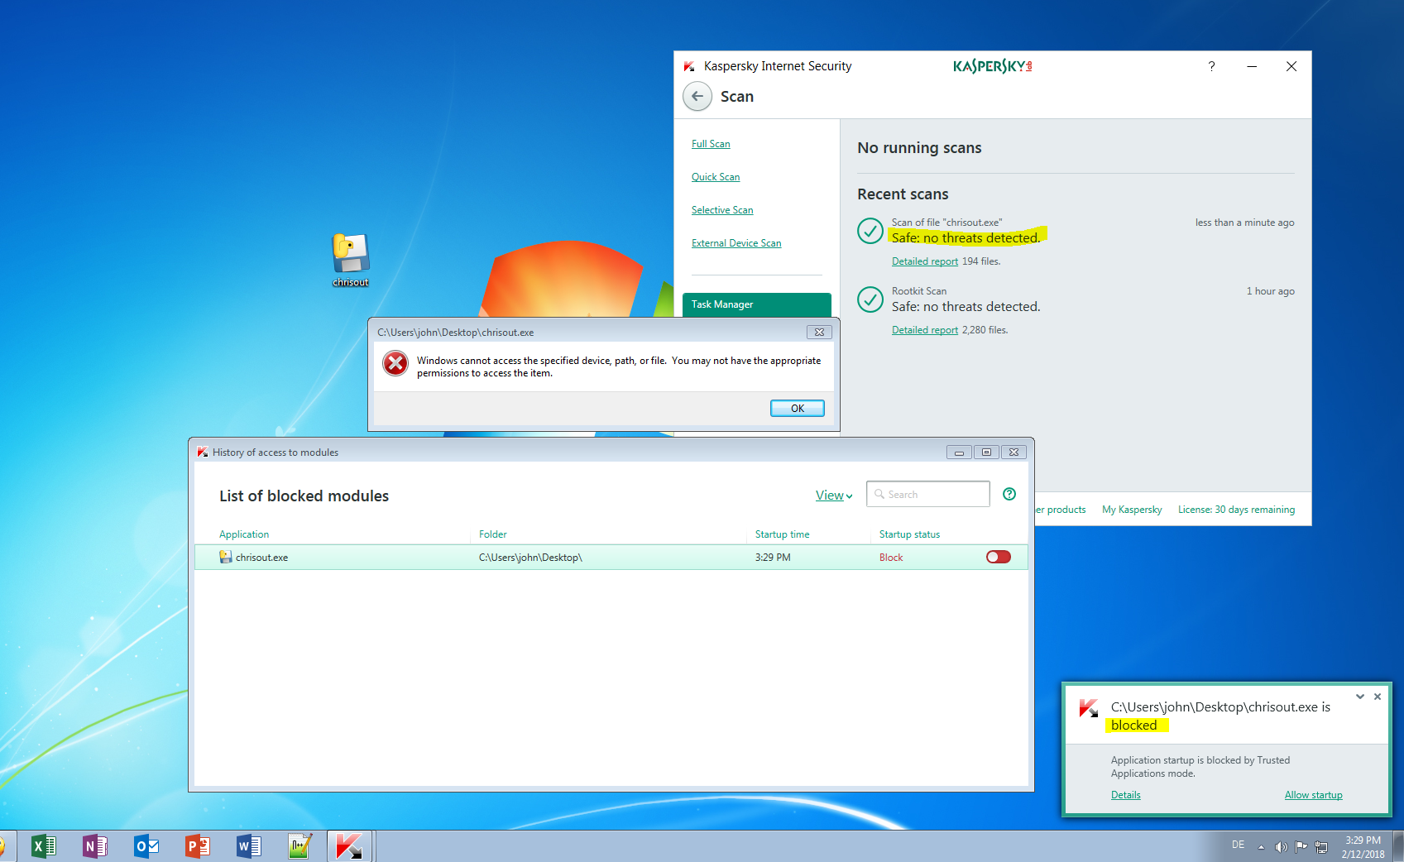This screenshot has width=1404, height=862.
Task: Open Kaspersky help question mark
Action: point(1211,66)
